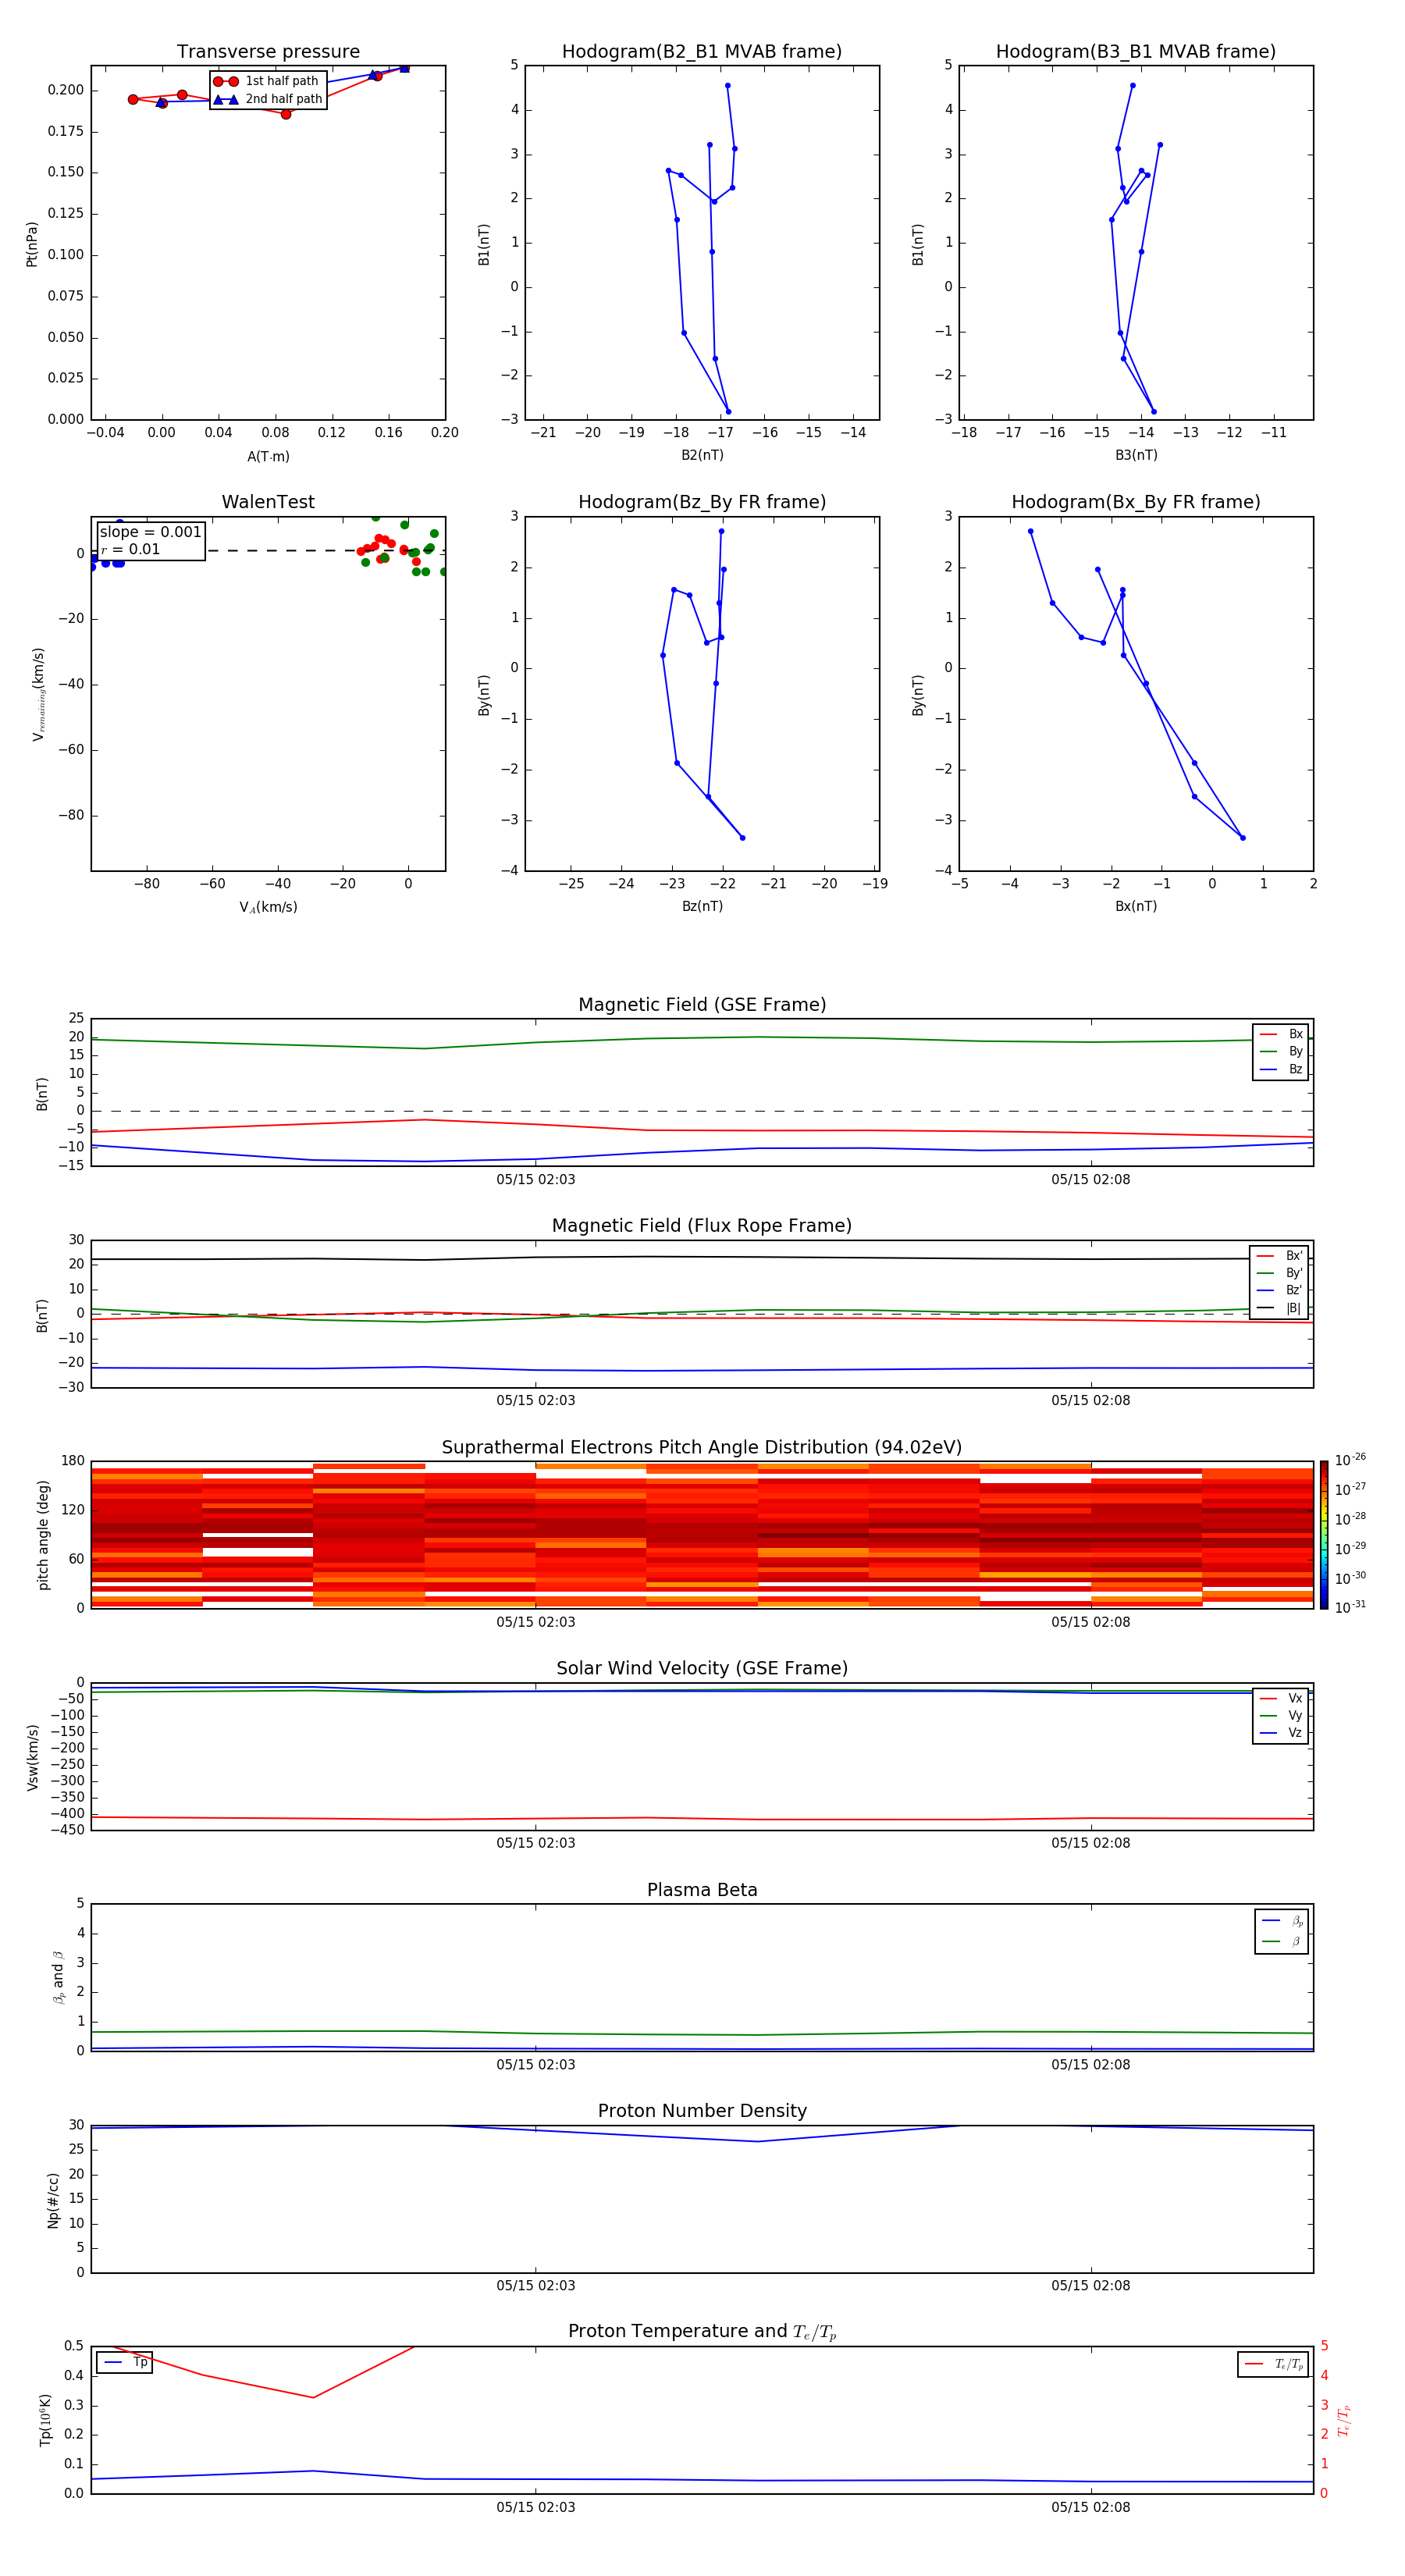Click the "pitch angle (deg)" y-axis label
The height and width of the screenshot is (2576, 1405).
coord(43,1535)
